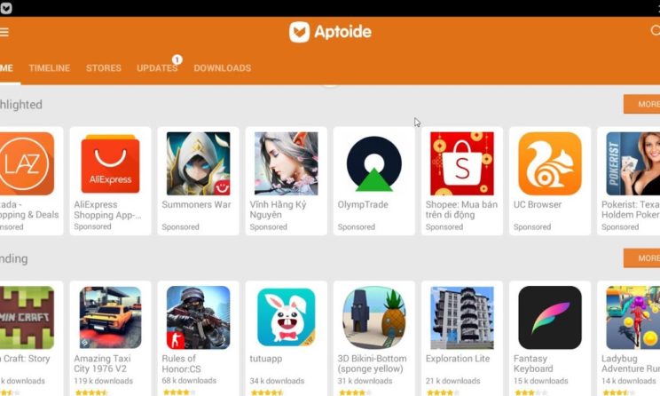Open the Shopee shopping bag icon
The height and width of the screenshot is (396, 660).
pos(462,163)
